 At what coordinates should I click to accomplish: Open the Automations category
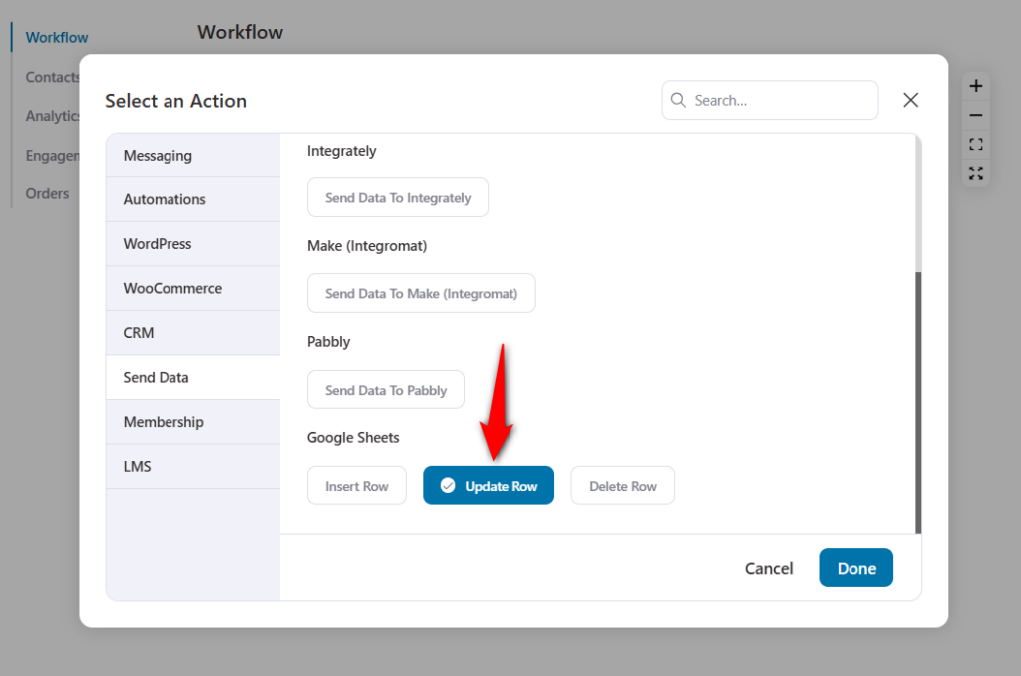click(x=192, y=199)
